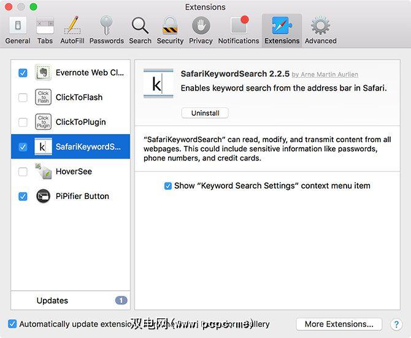The image size is (411, 338).
Task: Disable the Evernote Web Clipper extension checkbox
Action: 23,73
